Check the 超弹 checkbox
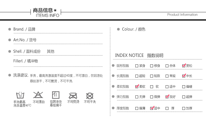The width and height of the screenshot is (206, 120). 184,97
